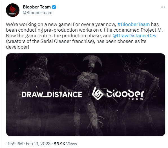The image size is (168, 148).
Task: Open the @BlooberTeam handle link
Action: tap(37, 13)
